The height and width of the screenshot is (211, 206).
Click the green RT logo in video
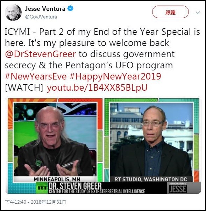[x=42, y=188]
